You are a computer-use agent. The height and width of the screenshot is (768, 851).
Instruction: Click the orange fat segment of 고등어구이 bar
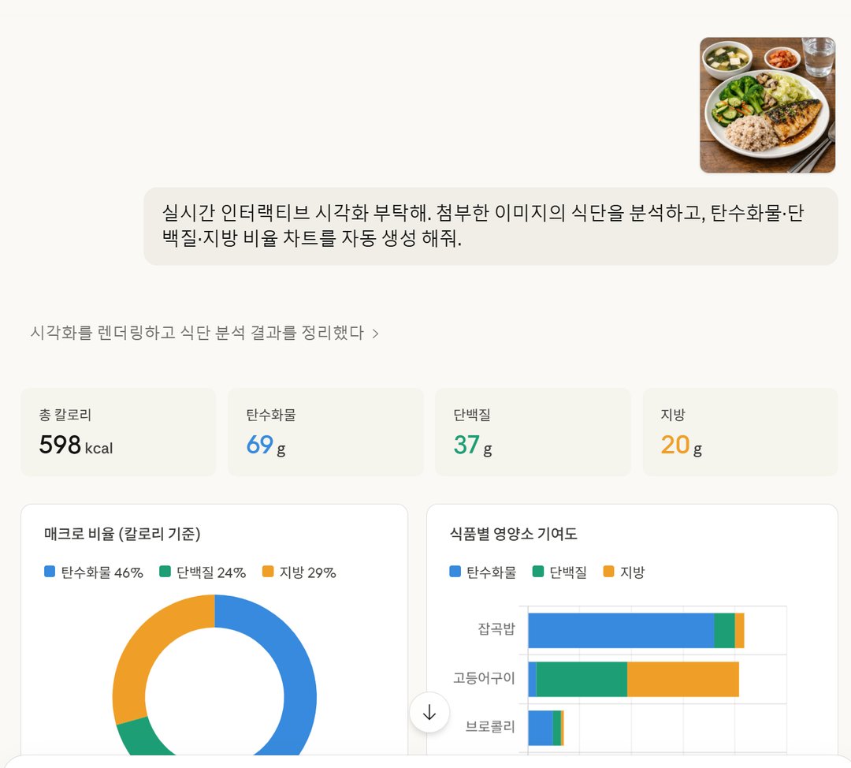point(682,680)
